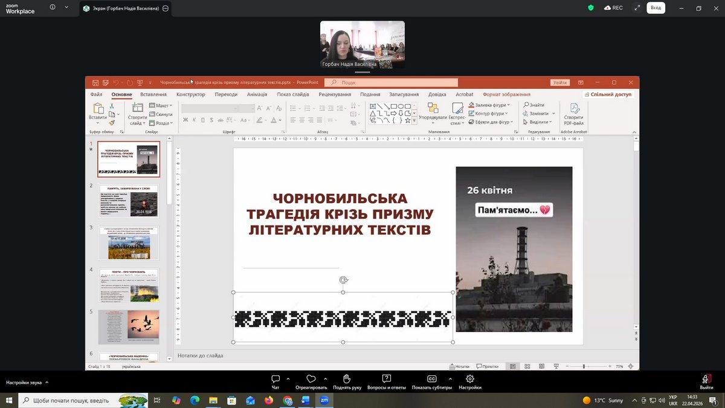Image resolution: width=725 pixels, height=408 pixels.
Task: Toggle the Notes pane in status bar
Action: coord(459,366)
